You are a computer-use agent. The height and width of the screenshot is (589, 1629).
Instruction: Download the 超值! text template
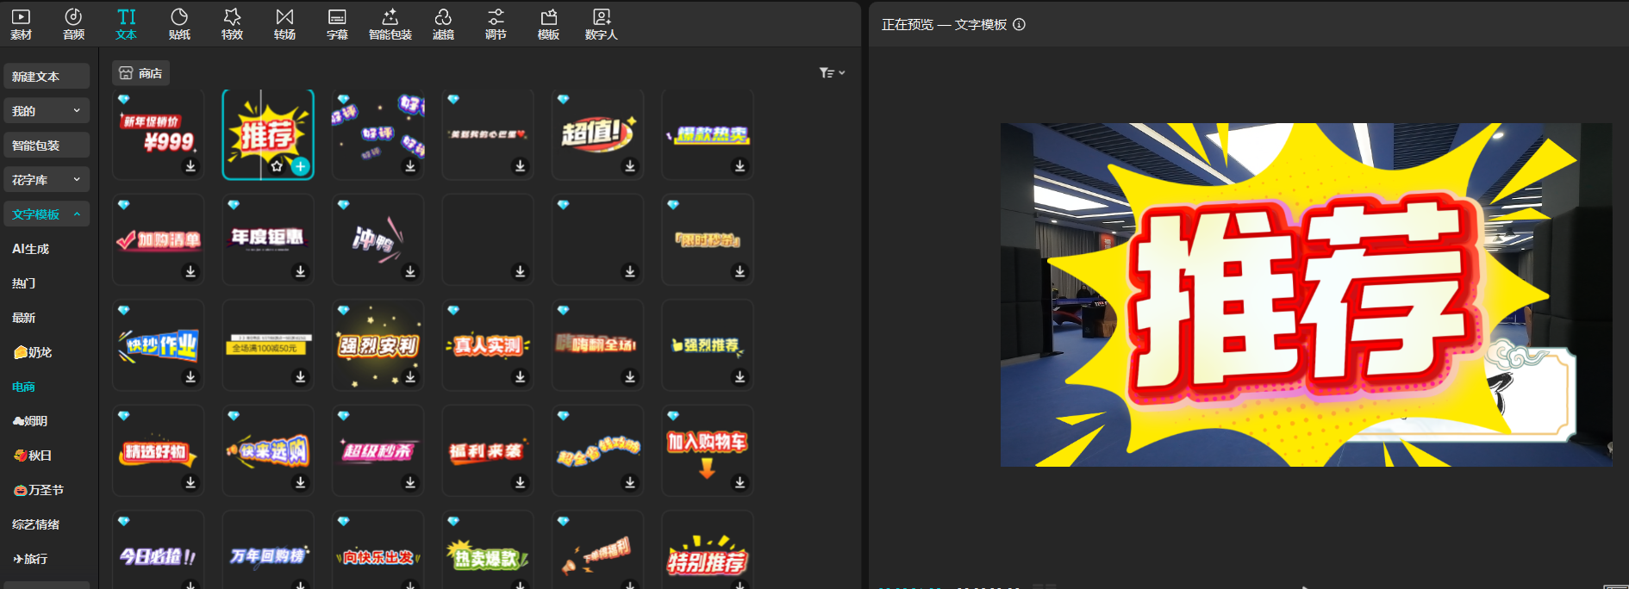pyautogui.click(x=630, y=166)
